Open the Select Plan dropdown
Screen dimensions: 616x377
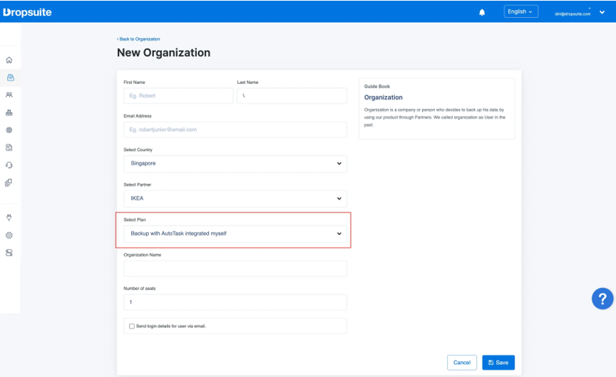point(235,233)
